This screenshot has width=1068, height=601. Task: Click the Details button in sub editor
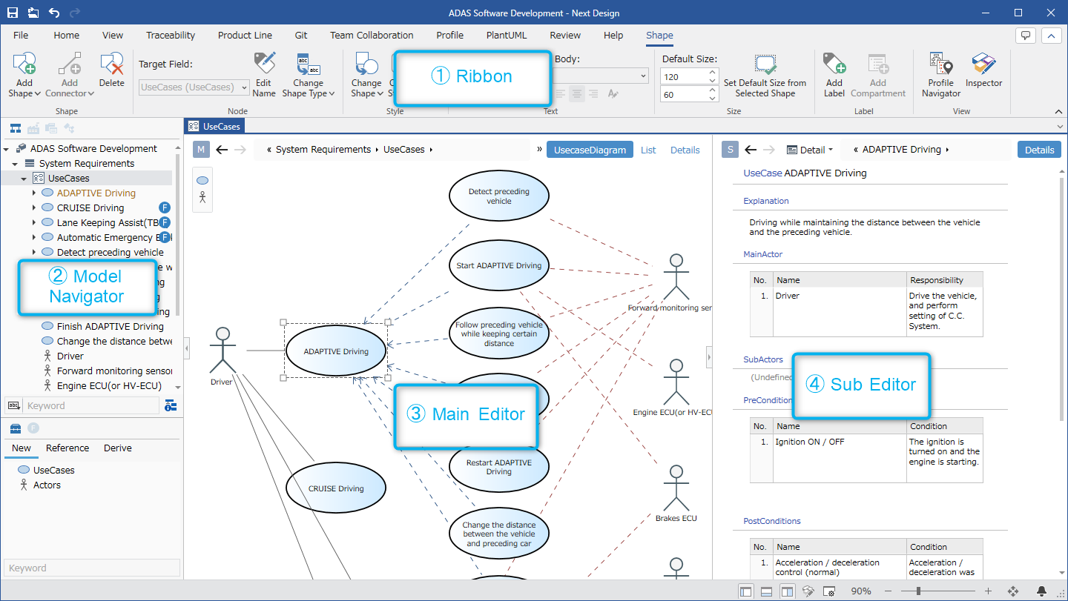coord(1039,150)
